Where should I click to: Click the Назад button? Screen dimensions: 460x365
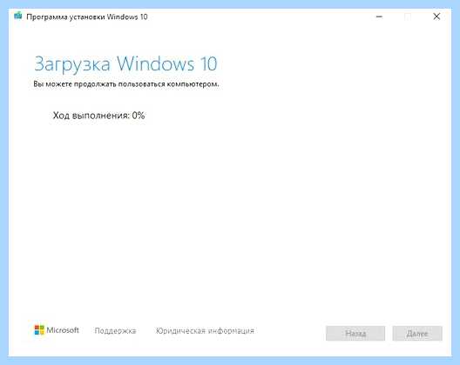[x=355, y=334]
